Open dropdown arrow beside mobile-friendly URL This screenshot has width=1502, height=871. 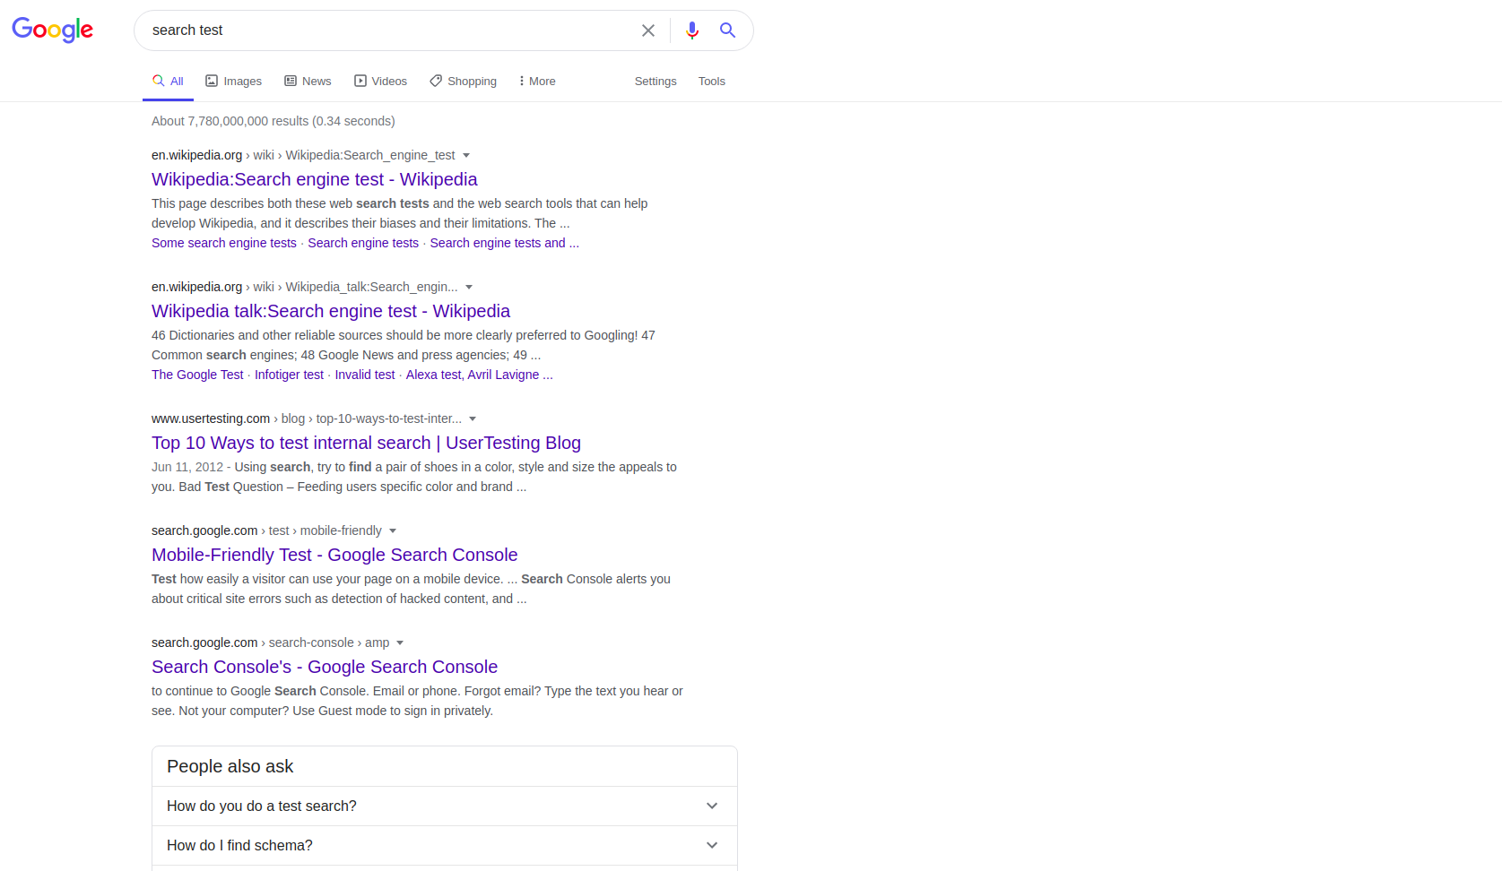[393, 530]
